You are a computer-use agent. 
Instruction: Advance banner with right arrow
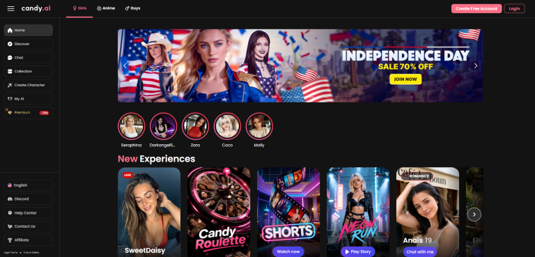pyautogui.click(x=476, y=66)
